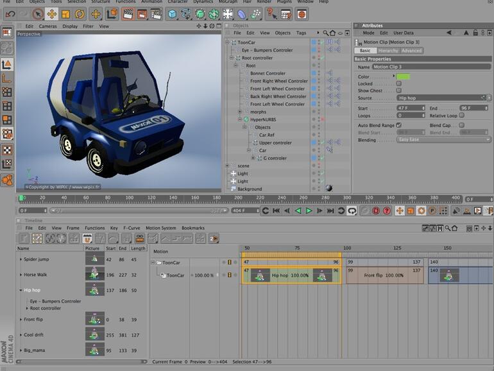The height and width of the screenshot is (371, 494).
Task: Click the Rotate tool in top toolbar
Action: [x=80, y=13]
